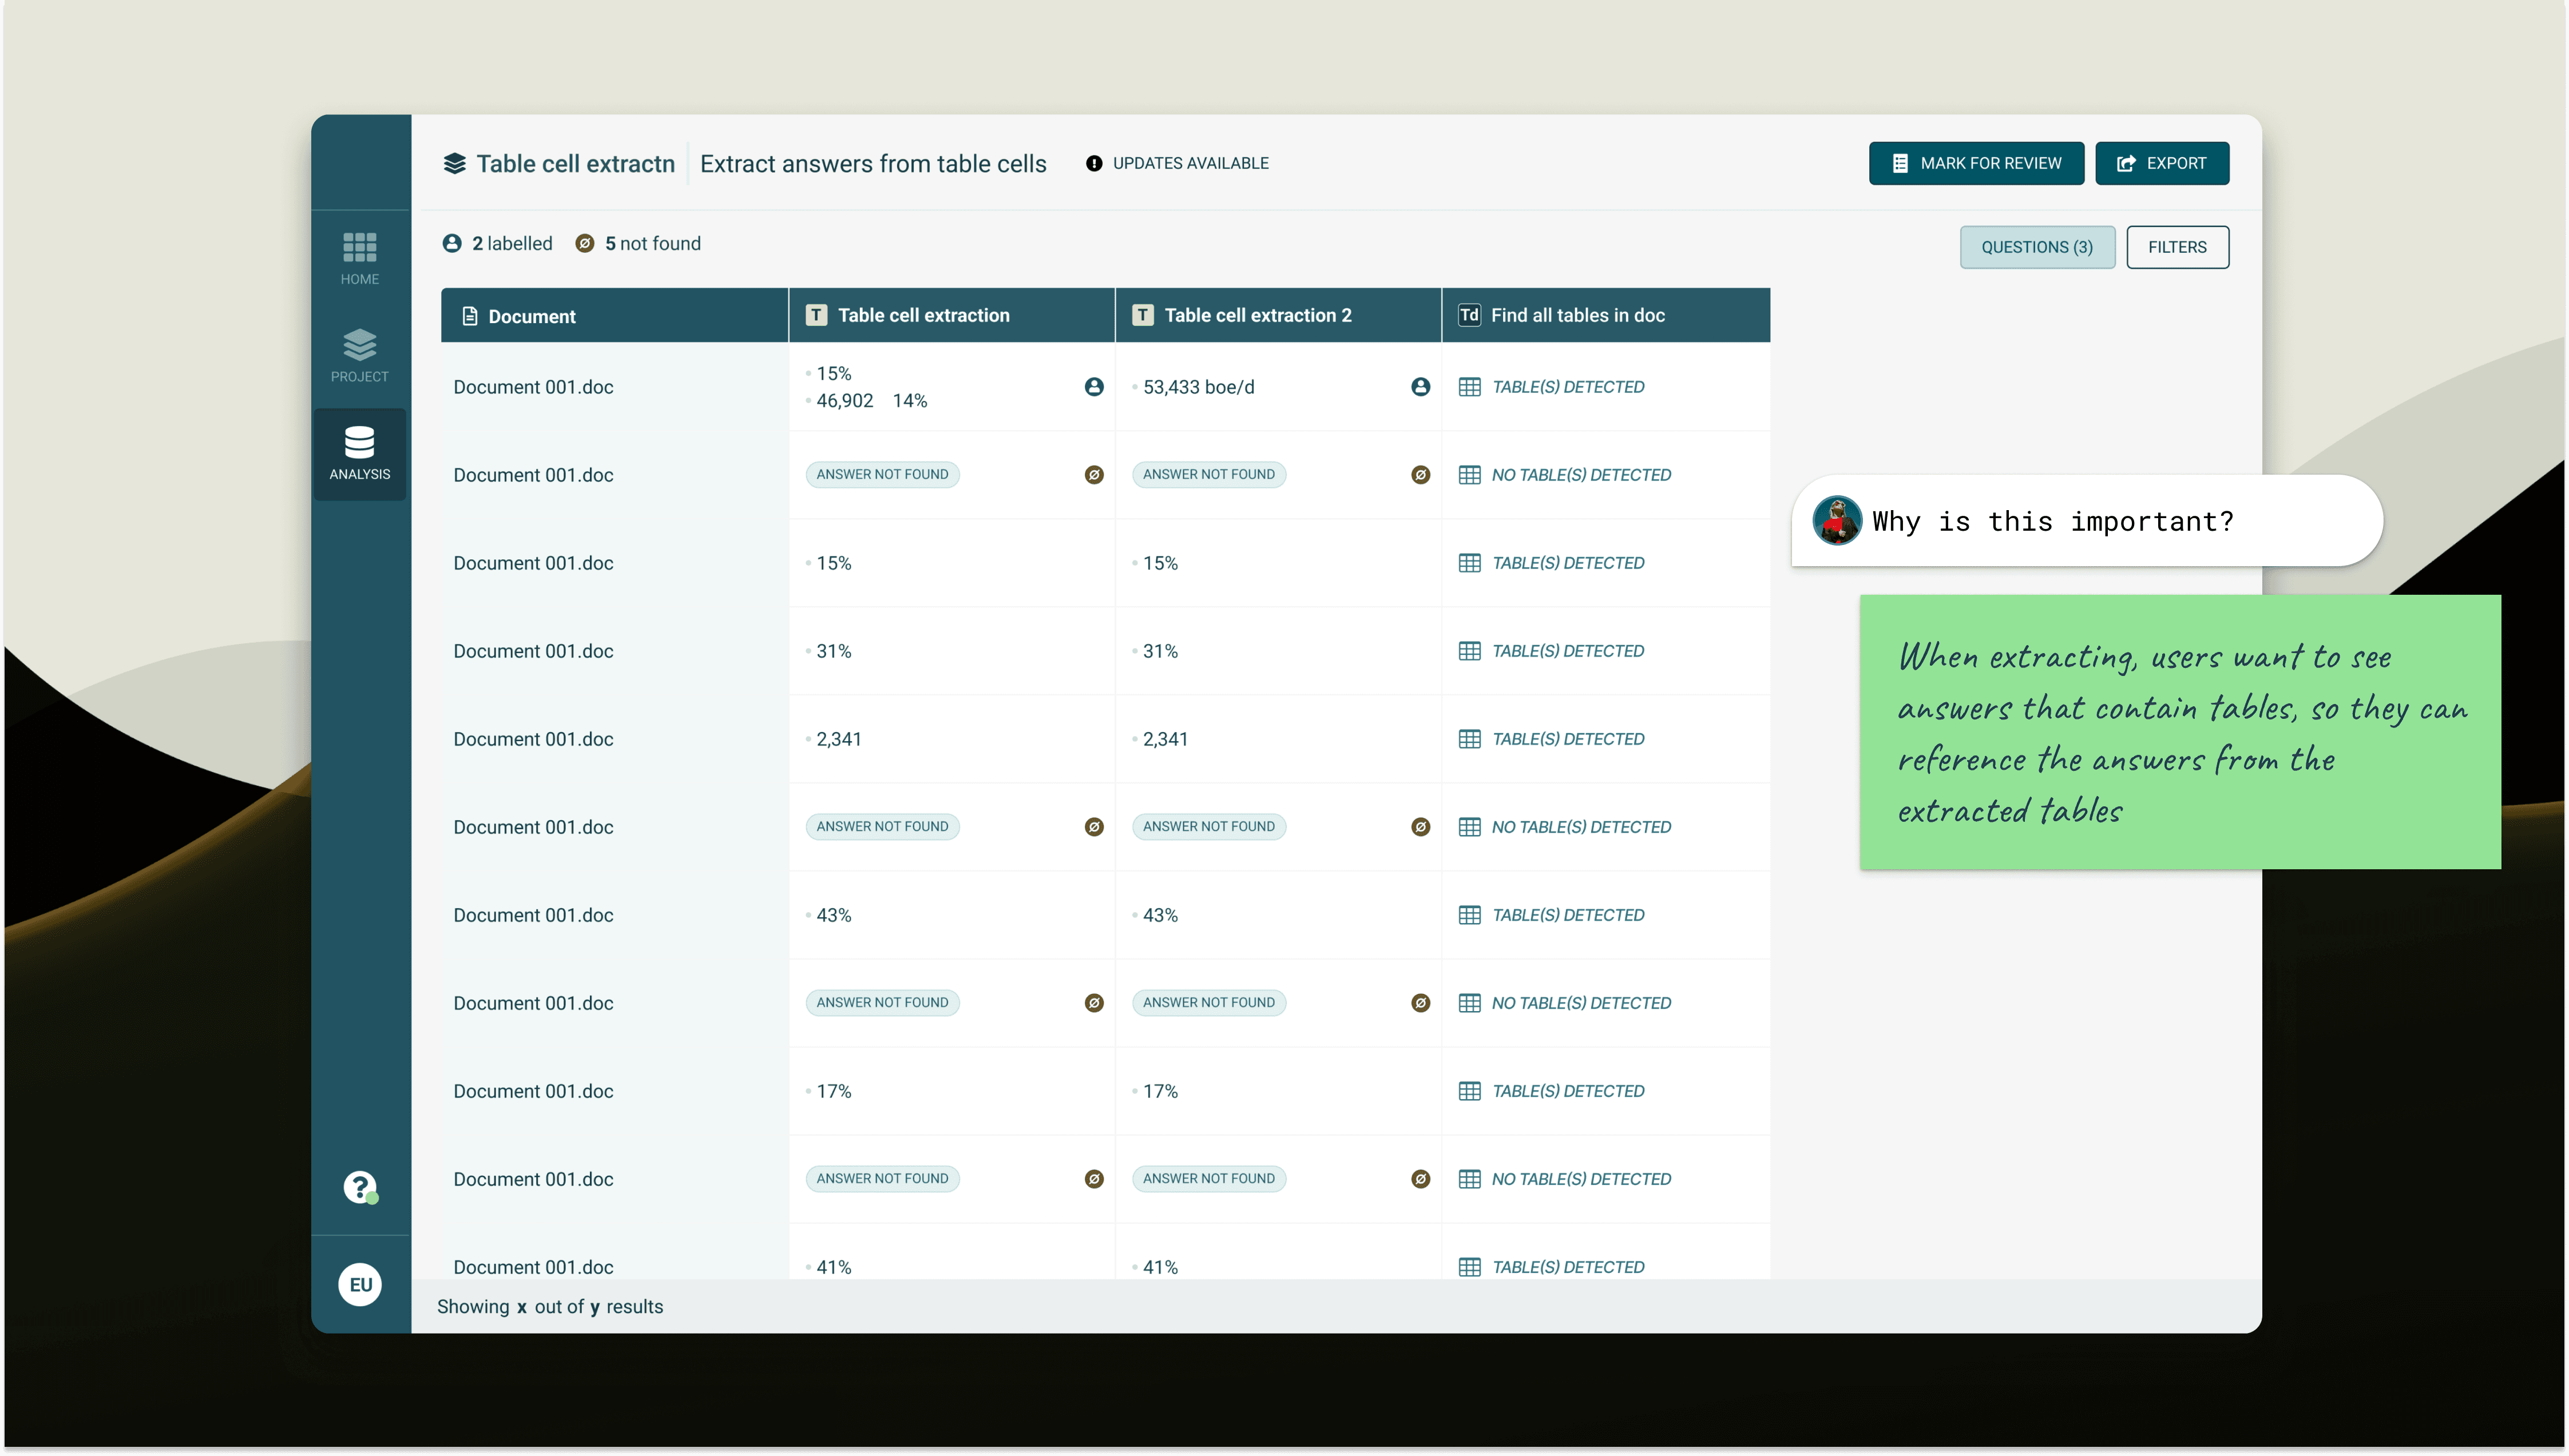Open the help question mark icon
The width and height of the screenshot is (2569, 1456).
pyautogui.click(x=359, y=1187)
